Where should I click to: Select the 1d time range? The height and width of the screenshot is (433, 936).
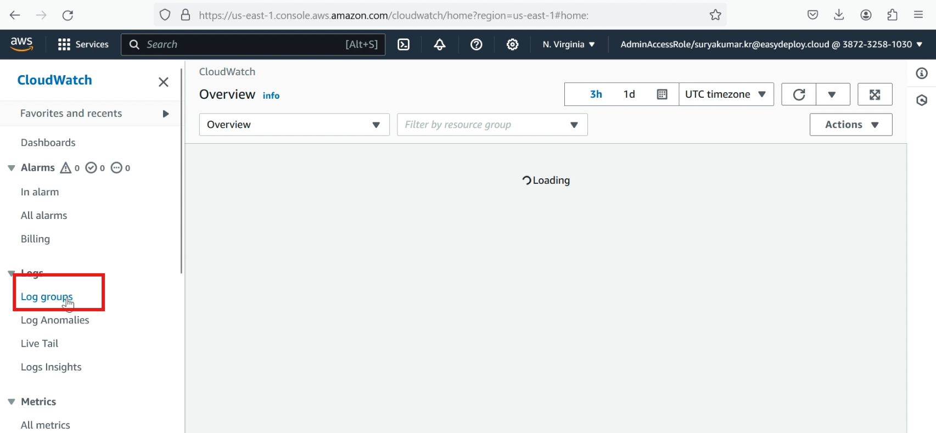[x=629, y=94]
